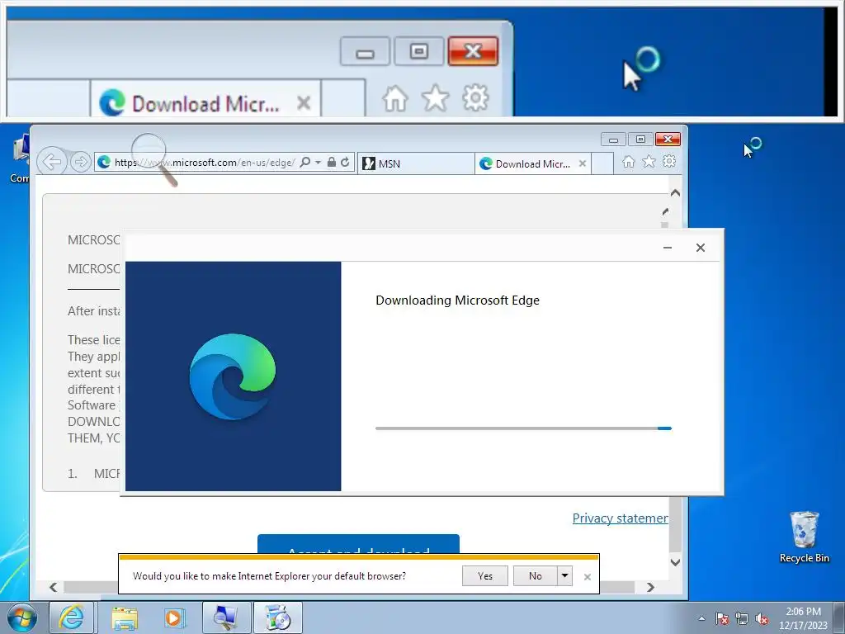Screen dimensions: 845x634
Task: Minimize the Edge installer dialog
Action: 667,248
